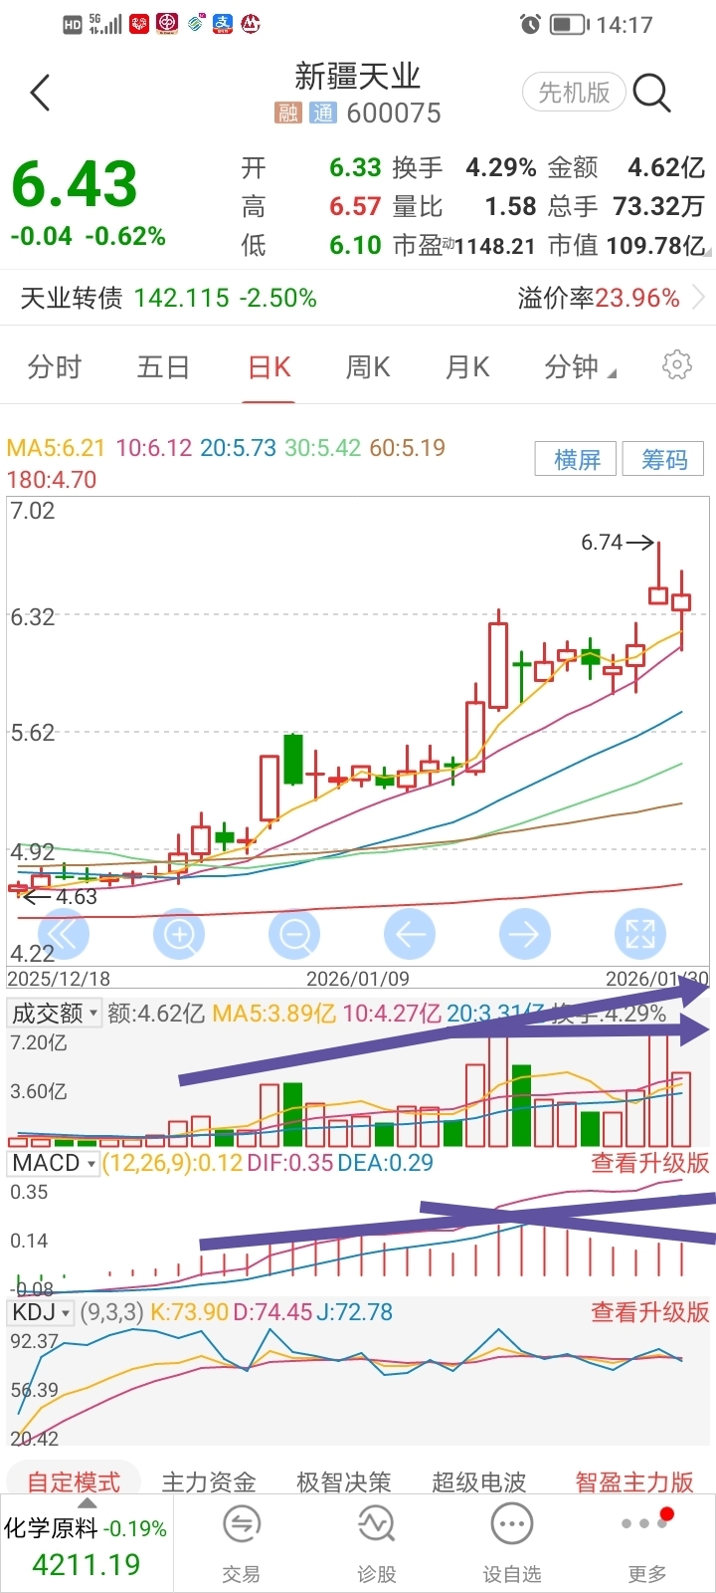Tap the alarm clock status icon
This screenshot has height=1593, width=716.
point(530,24)
